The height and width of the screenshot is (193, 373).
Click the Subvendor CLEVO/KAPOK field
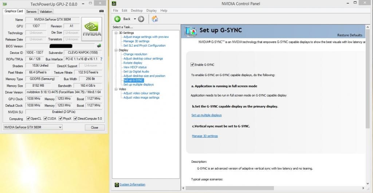click(x=83, y=52)
